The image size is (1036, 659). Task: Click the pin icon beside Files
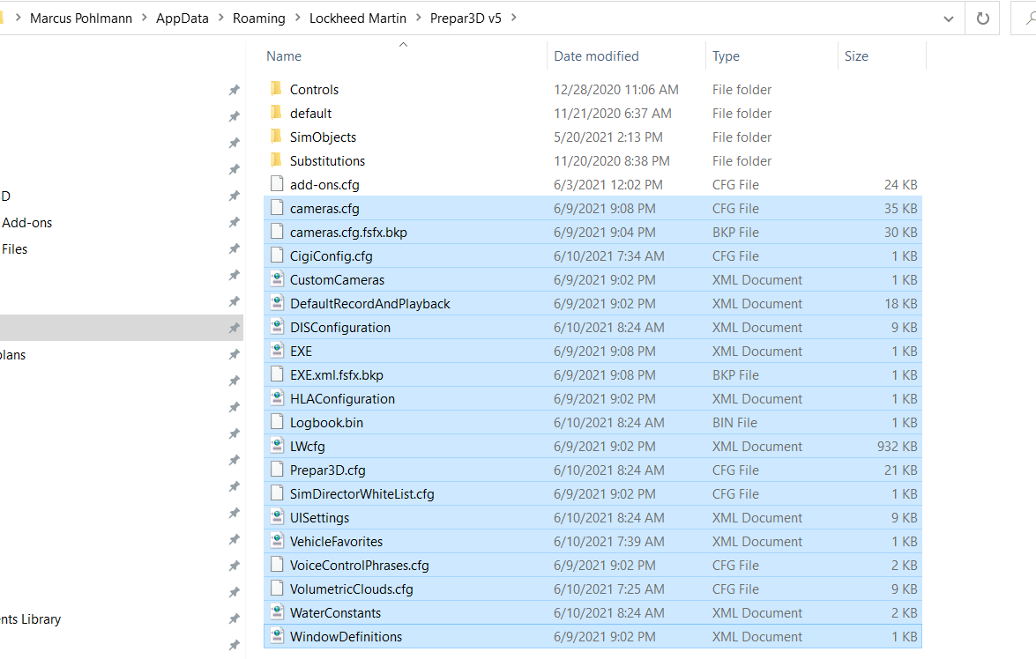[234, 249]
